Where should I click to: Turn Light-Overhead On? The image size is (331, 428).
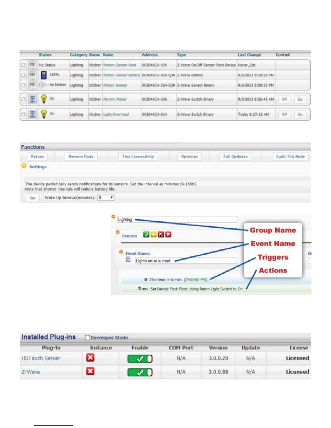tap(300, 114)
